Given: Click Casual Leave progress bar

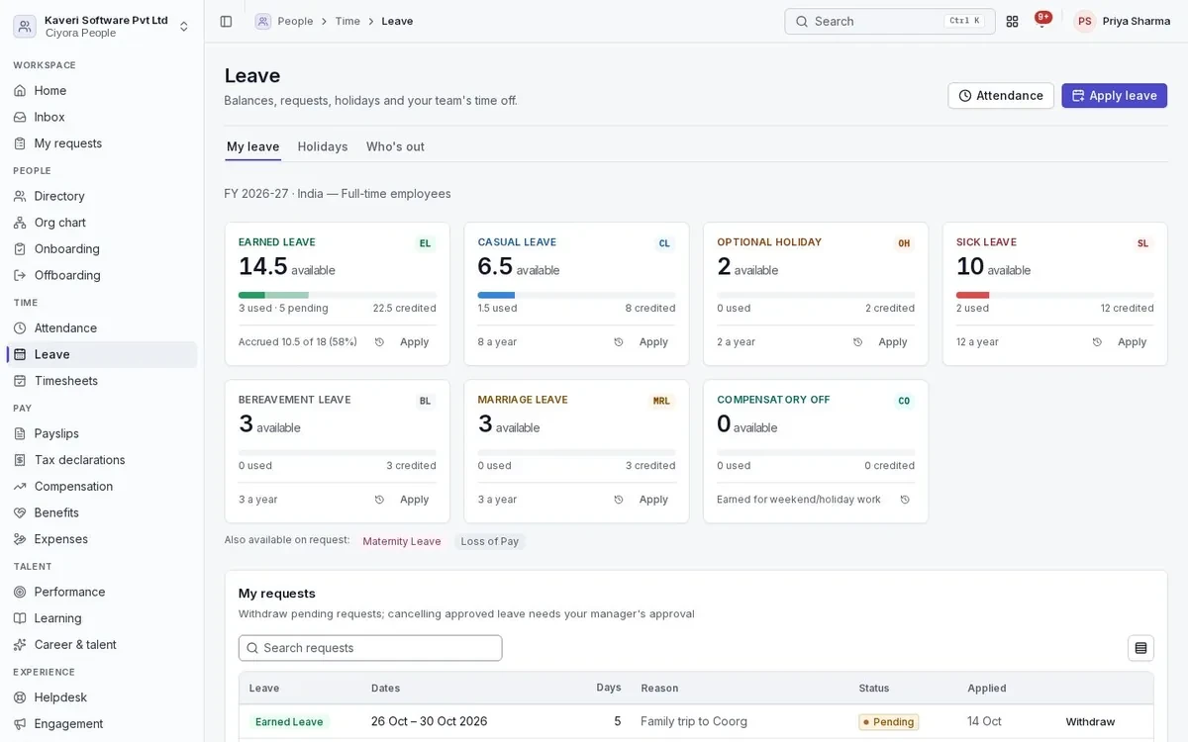Looking at the screenshot, I should tap(576, 295).
